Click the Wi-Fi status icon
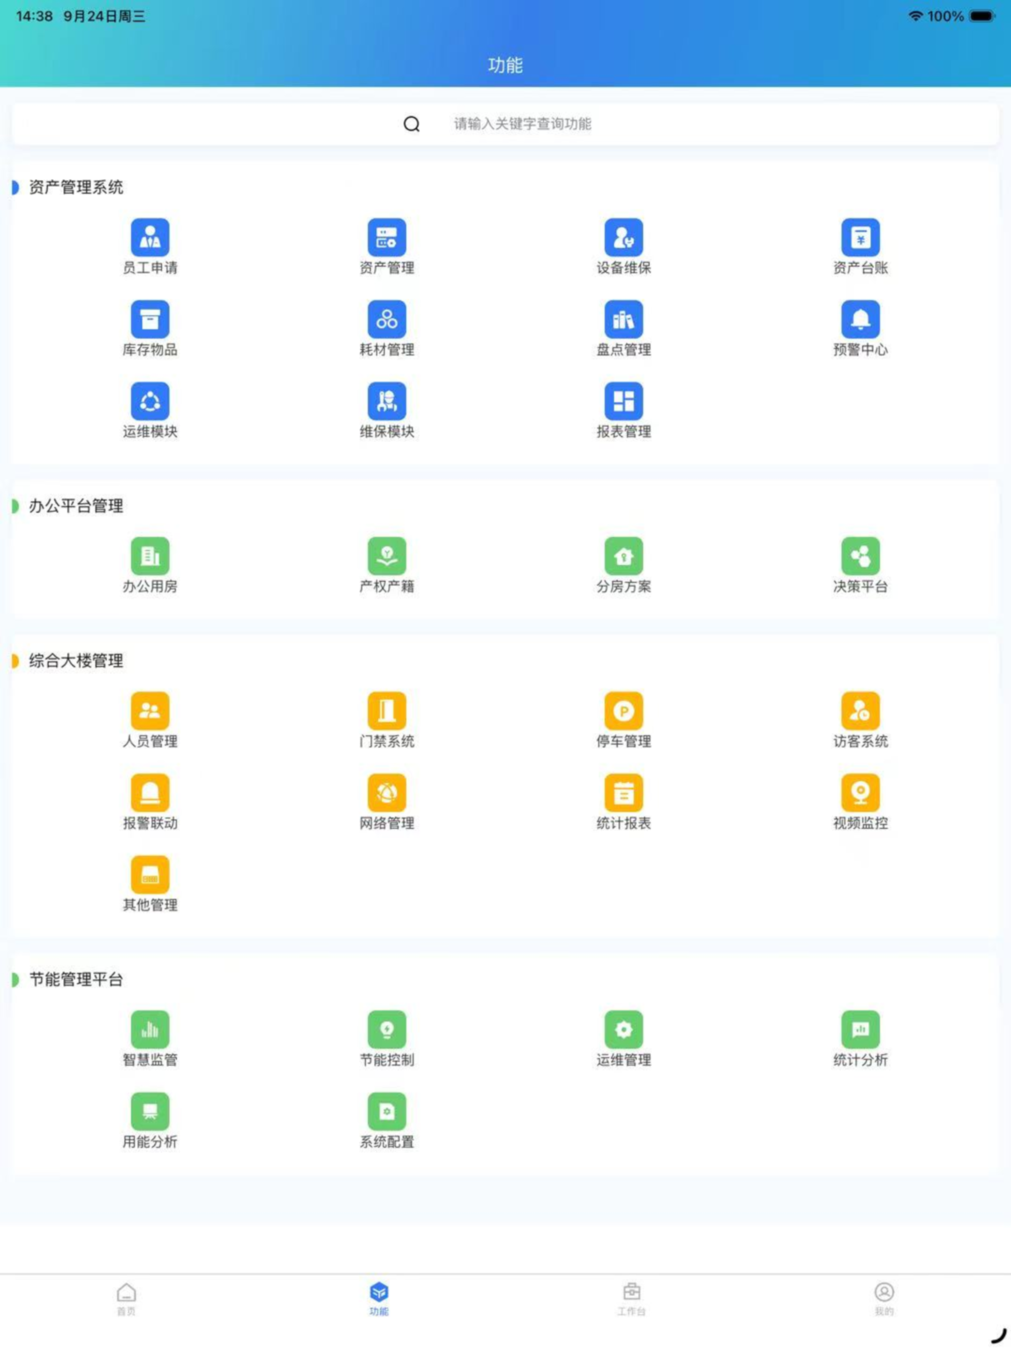Screen dimensions: 1011x1348 [915, 16]
